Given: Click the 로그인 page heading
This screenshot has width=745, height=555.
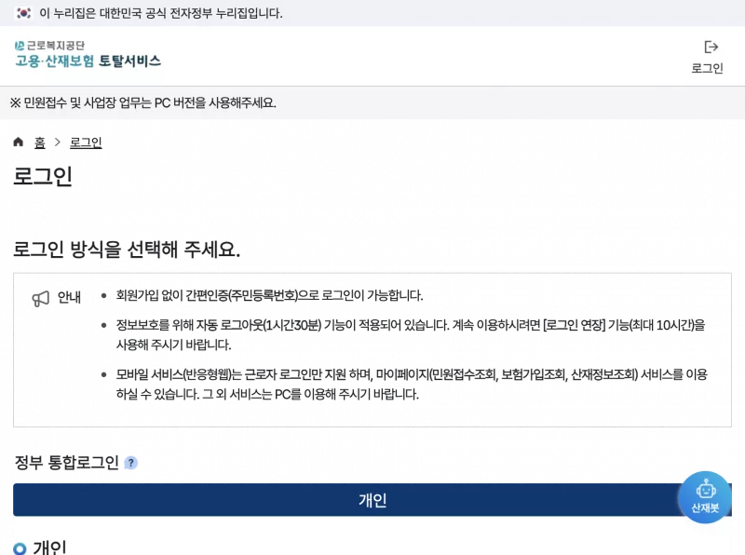Looking at the screenshot, I should tap(43, 176).
